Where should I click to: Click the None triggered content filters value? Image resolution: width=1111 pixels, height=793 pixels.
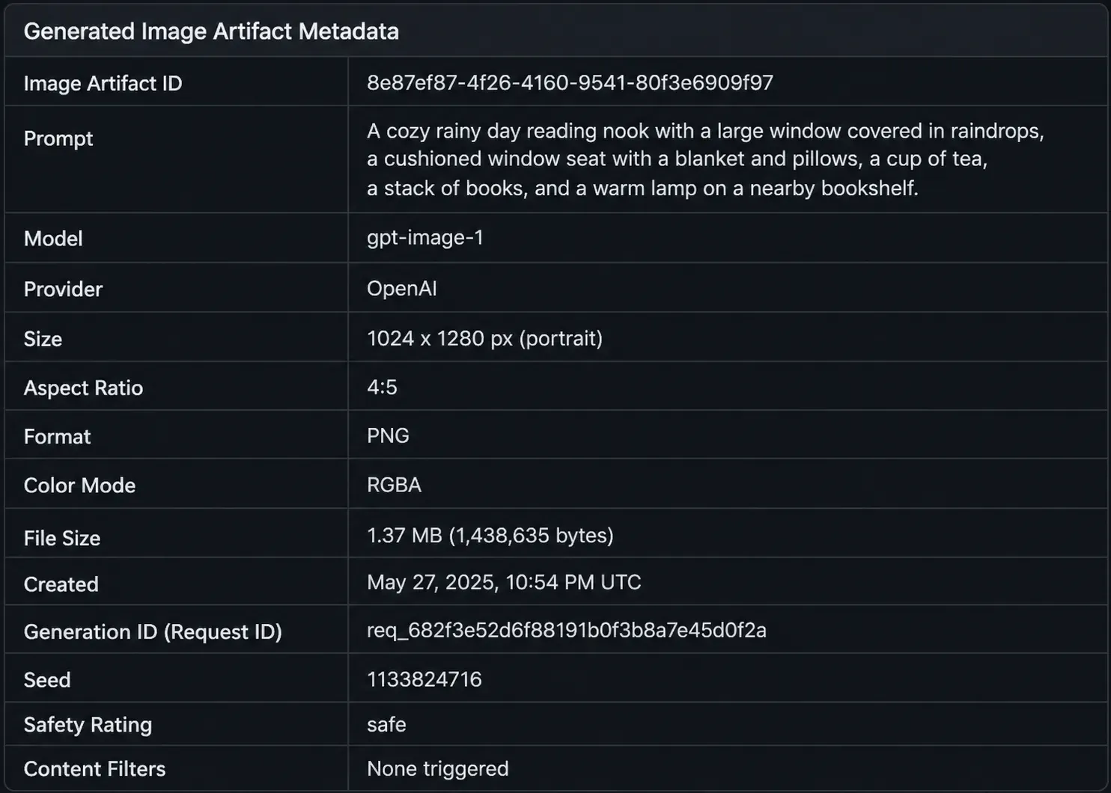click(x=438, y=768)
